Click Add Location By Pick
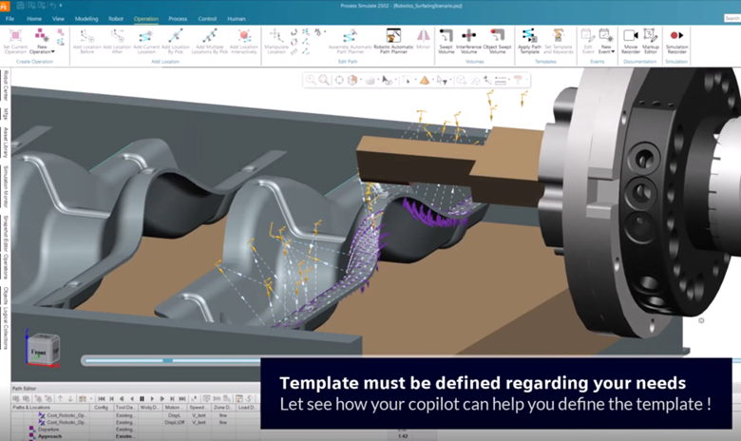This screenshot has width=741, height=441. coord(175,40)
